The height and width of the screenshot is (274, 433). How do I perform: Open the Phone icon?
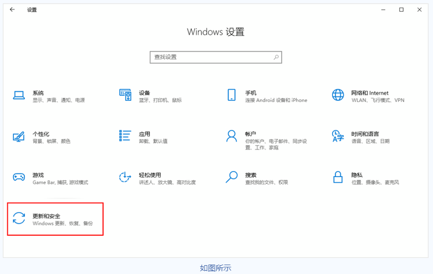pos(231,95)
